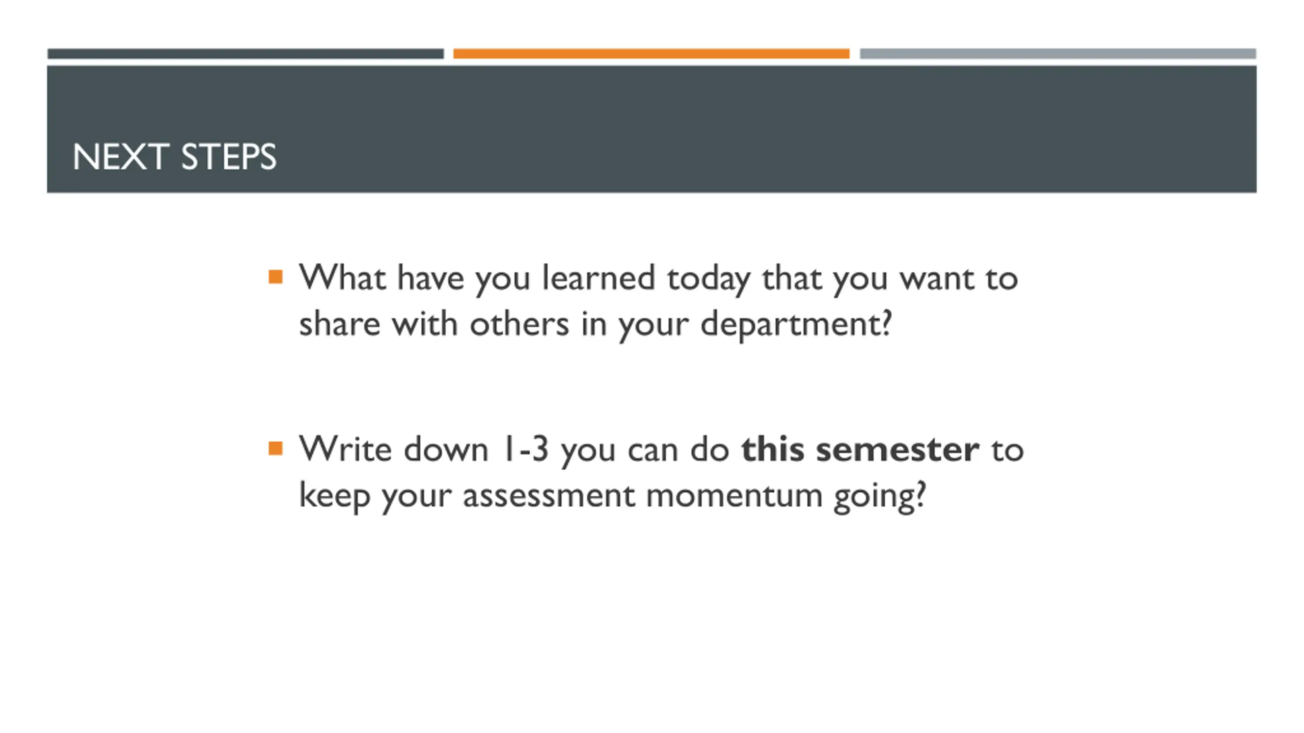1304x733 pixels.
Task: Click the NEXT STEPS slide title
Action: click(x=174, y=157)
